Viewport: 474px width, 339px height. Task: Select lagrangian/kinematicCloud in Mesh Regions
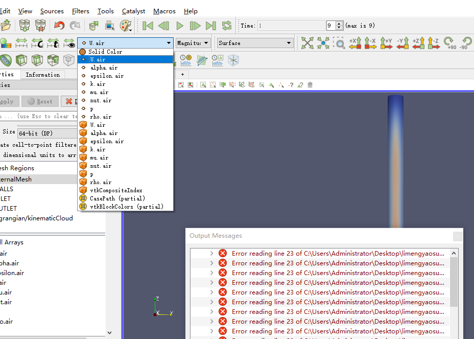tap(36, 218)
